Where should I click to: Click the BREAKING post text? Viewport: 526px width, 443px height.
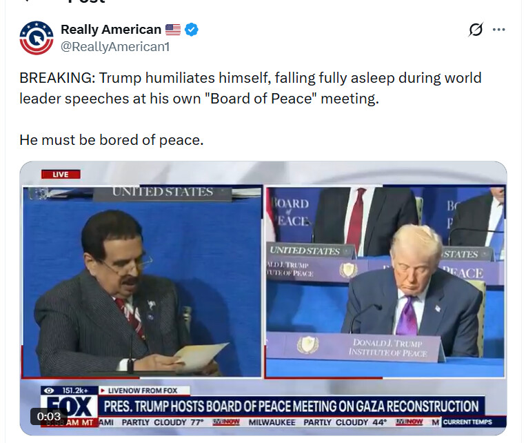(x=250, y=88)
